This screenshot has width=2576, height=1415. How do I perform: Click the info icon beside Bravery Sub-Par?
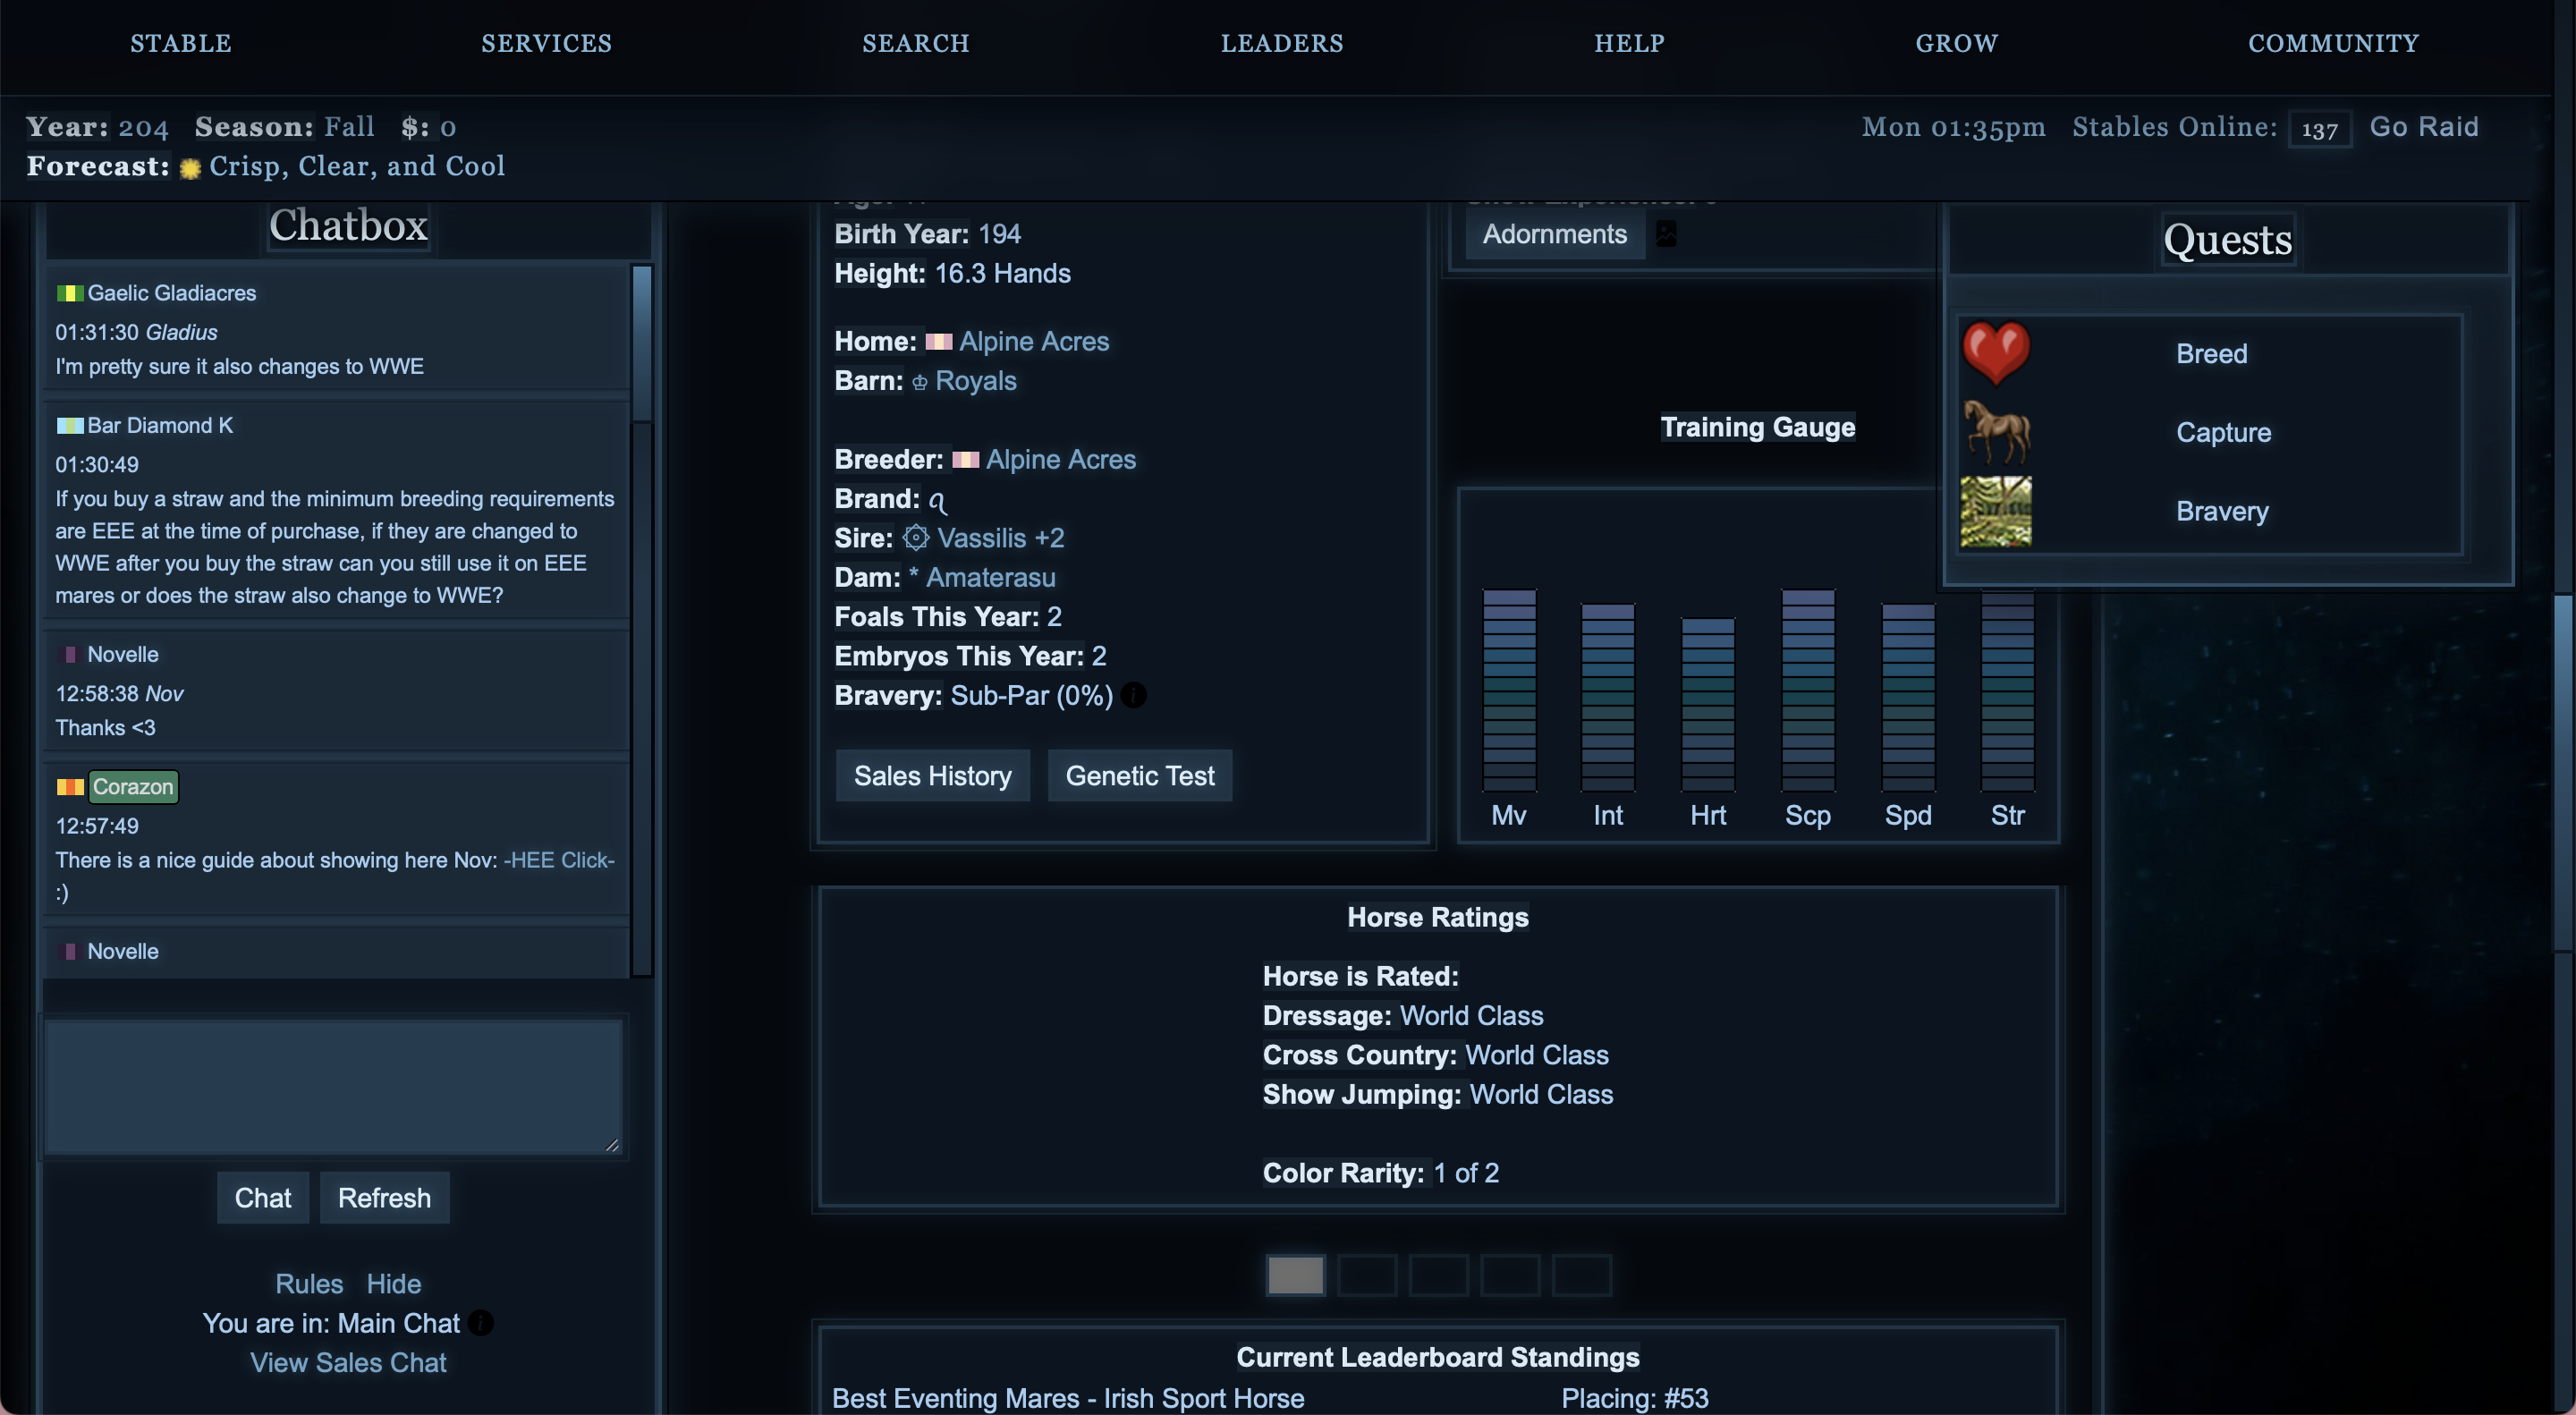pyautogui.click(x=1133, y=694)
